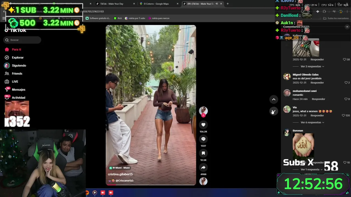Mute the playing TikTok tab speaker icon
Viewport: 351px width, 197px height.
point(217,4)
